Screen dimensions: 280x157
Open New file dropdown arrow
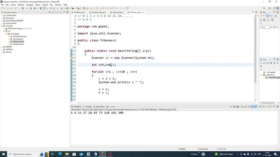click(x=5, y=8)
